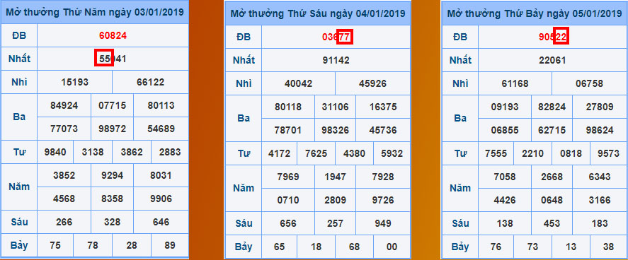Viewport: 628px width, 260px height.
Task: Select fifth prize number 7058
Action: click(x=505, y=177)
